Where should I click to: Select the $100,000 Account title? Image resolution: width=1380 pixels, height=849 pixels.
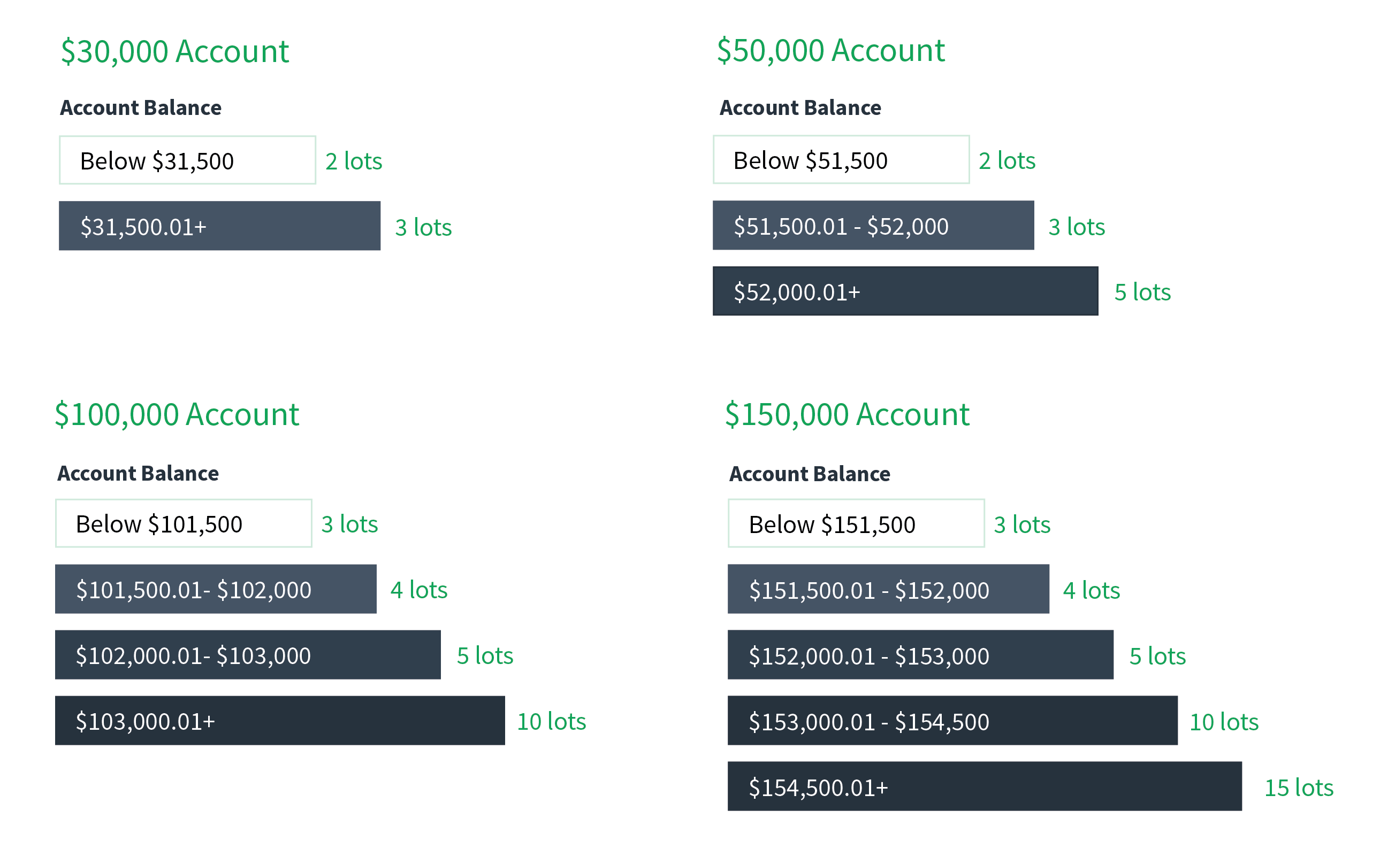pos(177,414)
